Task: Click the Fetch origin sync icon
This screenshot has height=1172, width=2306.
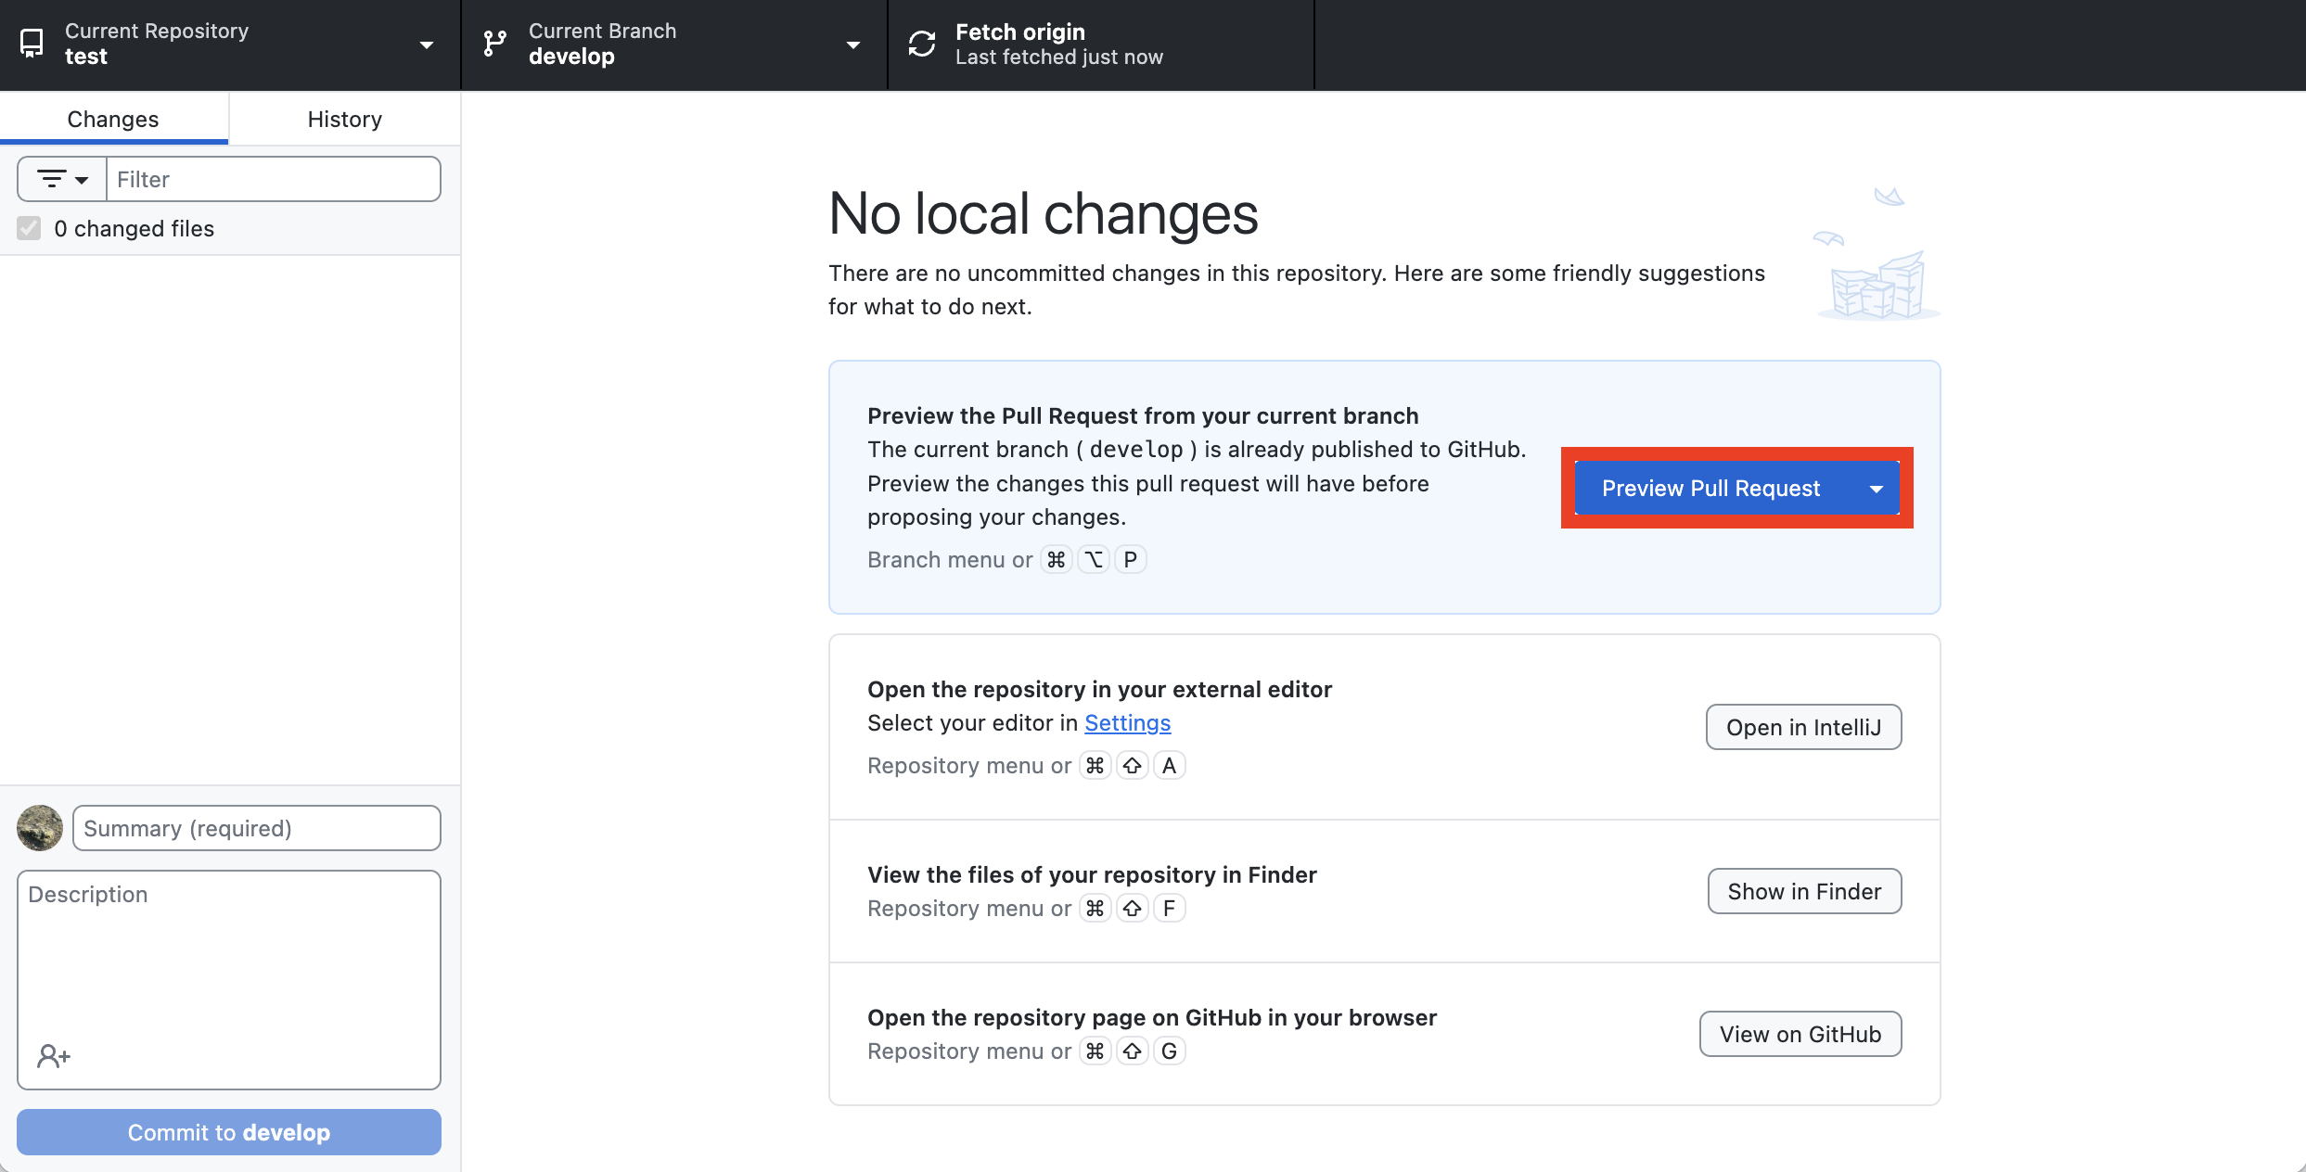Action: (921, 44)
